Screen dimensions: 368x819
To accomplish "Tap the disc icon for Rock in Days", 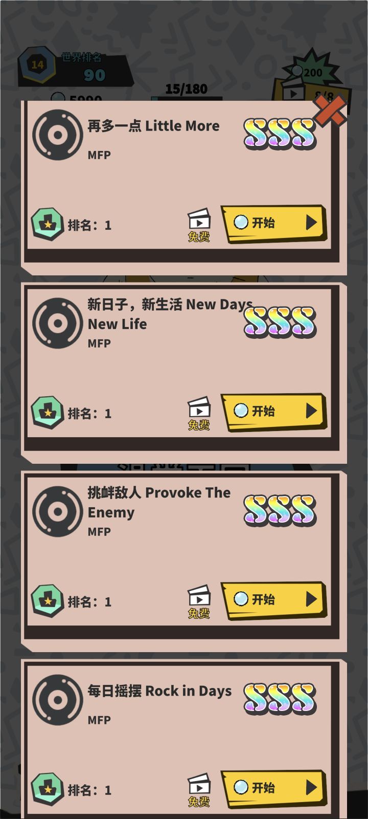I will 58,700.
